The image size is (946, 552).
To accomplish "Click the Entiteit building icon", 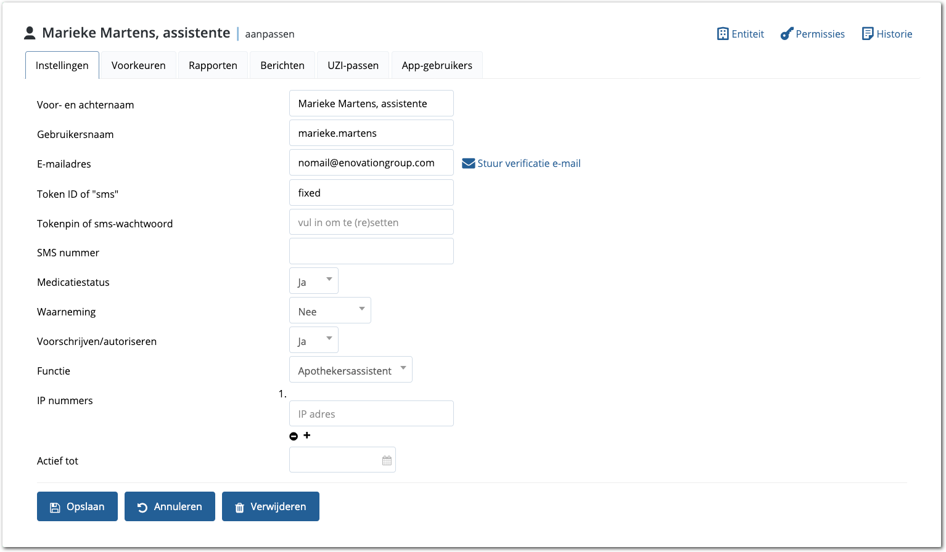I will (723, 34).
